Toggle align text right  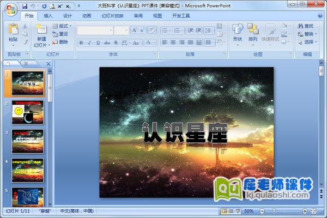tap(181, 43)
